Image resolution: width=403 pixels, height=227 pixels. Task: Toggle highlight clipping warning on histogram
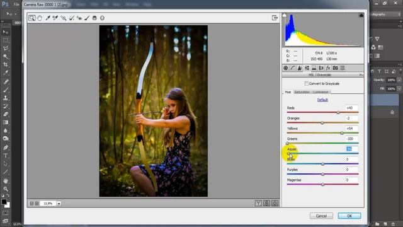[x=361, y=15]
